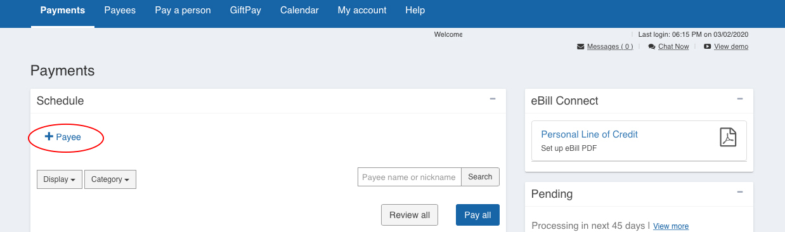Go to the GiftPay tab

(x=245, y=11)
